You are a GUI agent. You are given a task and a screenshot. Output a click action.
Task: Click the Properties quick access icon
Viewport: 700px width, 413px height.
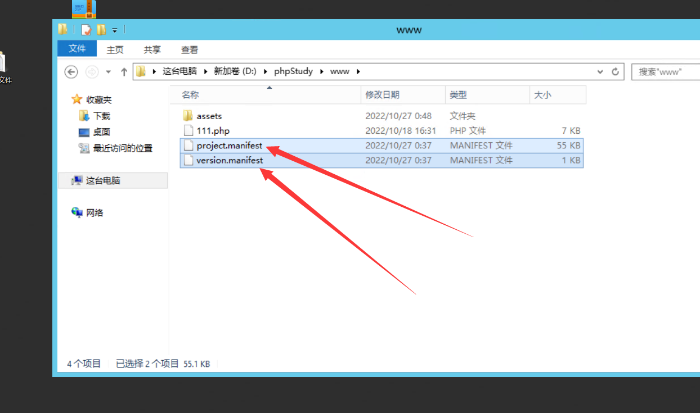pos(86,30)
